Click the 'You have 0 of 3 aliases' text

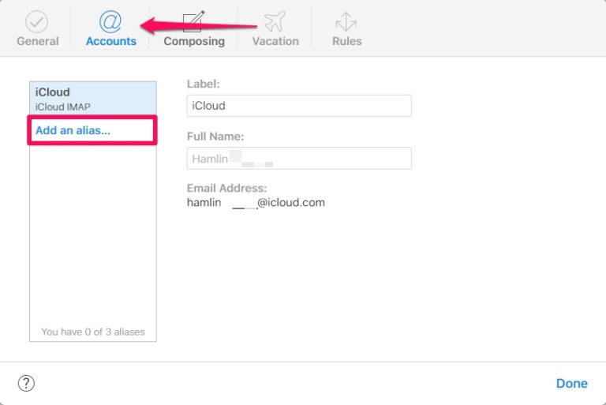pyautogui.click(x=92, y=332)
